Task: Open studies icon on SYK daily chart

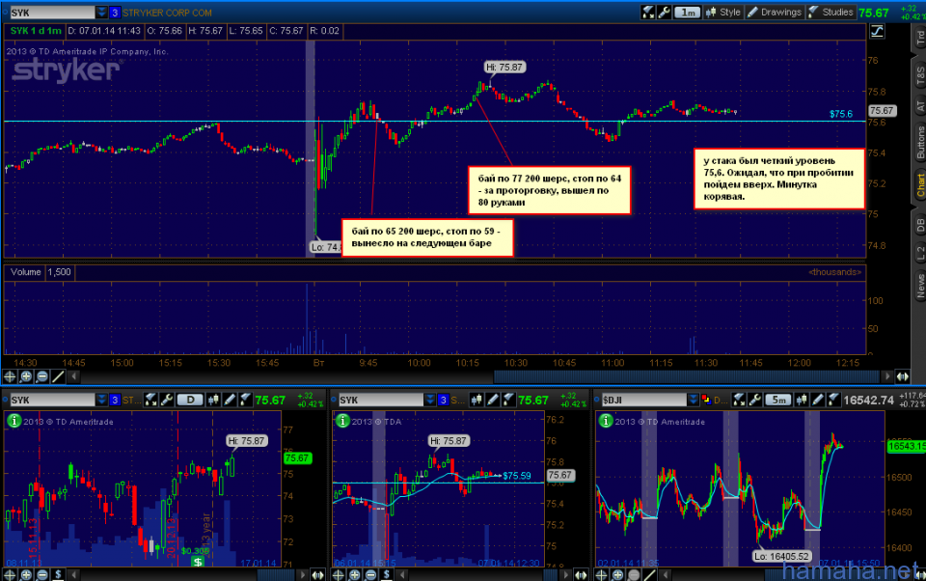Action: (245, 401)
